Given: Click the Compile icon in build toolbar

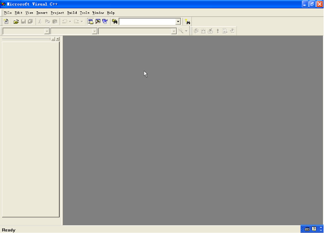Looking at the screenshot, I should coord(196,31).
